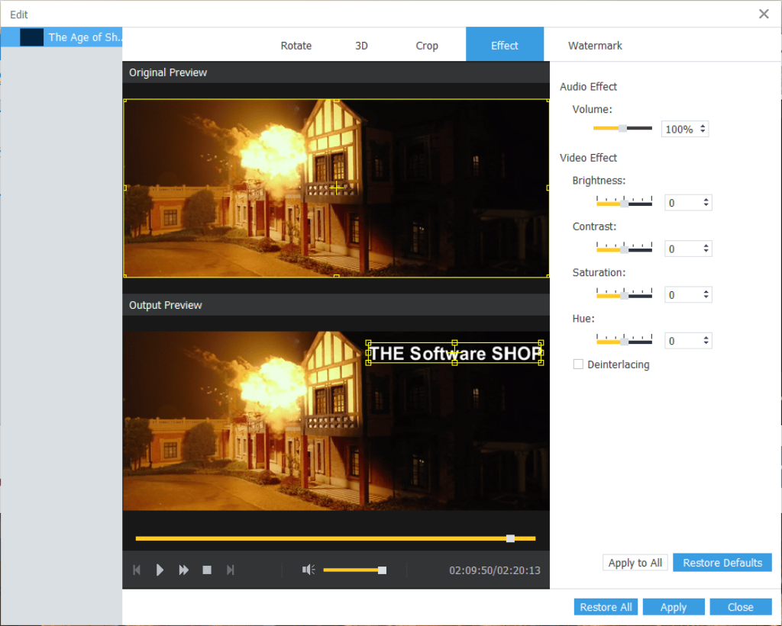
Task: Enable the Deinterlacing checkbox
Action: (x=578, y=364)
